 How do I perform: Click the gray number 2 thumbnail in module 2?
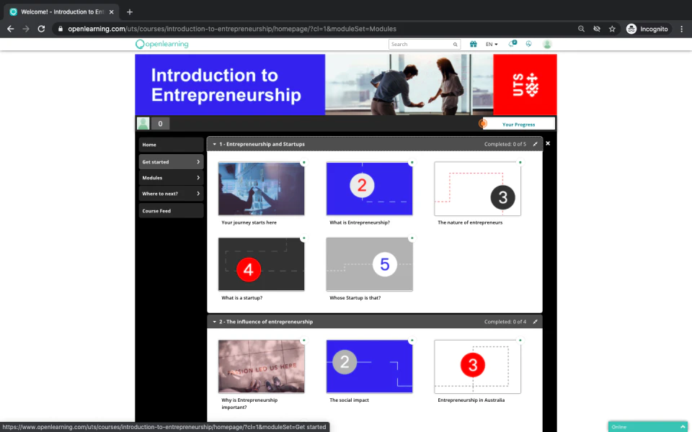point(369,366)
